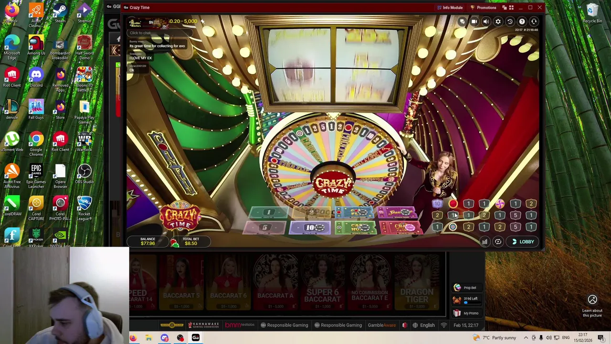Open Steam desktop shortcut
Image resolution: width=611 pixels, height=344 pixels.
[60, 13]
